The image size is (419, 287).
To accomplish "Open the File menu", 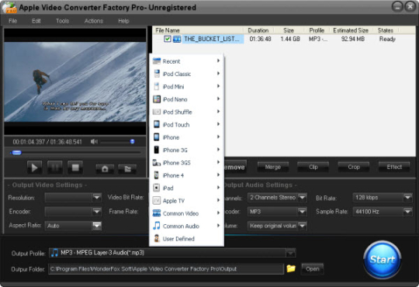I will (12, 21).
